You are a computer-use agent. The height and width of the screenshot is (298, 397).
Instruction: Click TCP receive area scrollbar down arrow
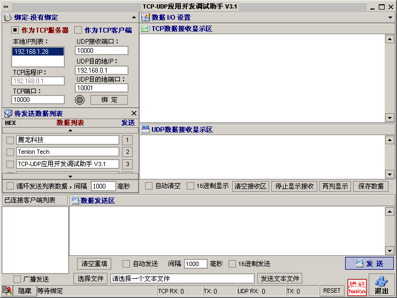[x=390, y=119]
